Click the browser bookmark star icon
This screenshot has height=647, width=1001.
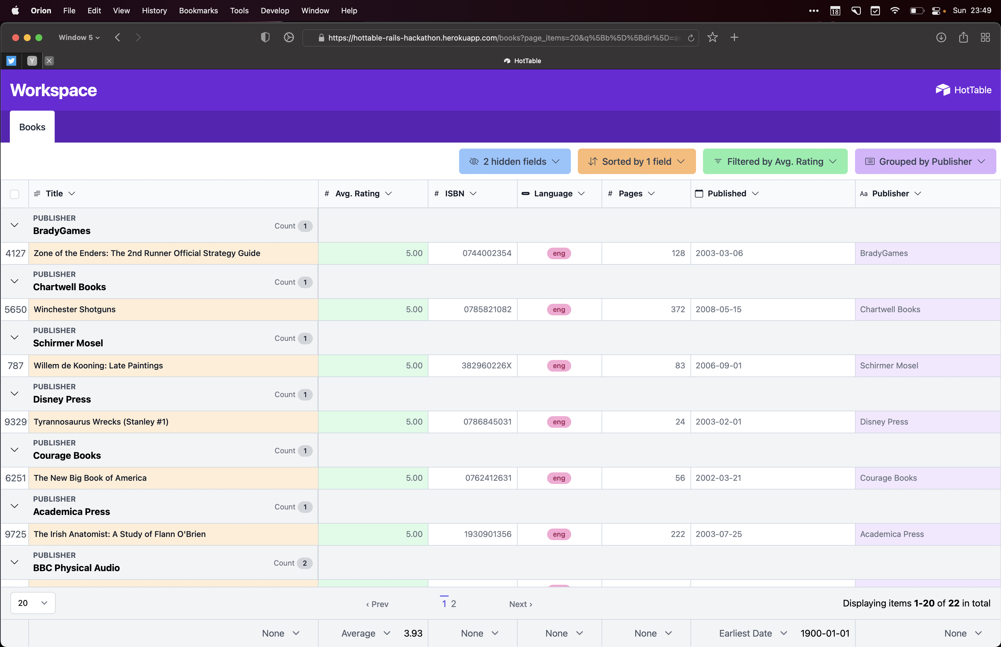(x=713, y=37)
